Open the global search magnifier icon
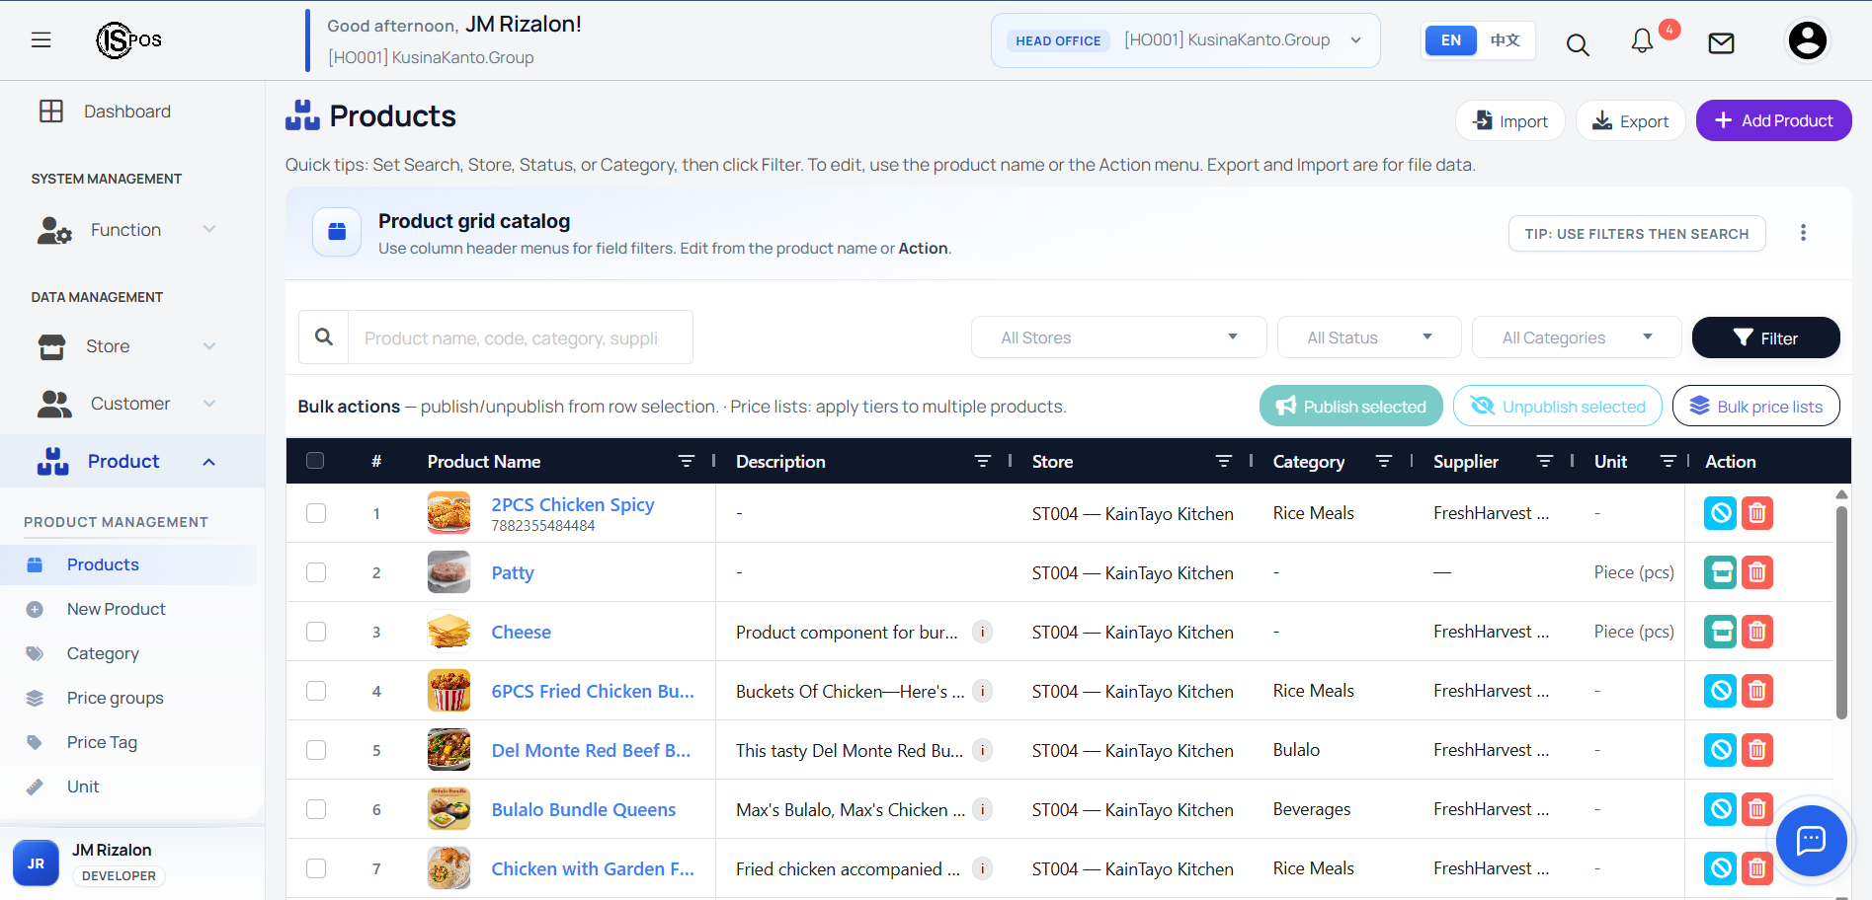1872x900 pixels. [1578, 44]
